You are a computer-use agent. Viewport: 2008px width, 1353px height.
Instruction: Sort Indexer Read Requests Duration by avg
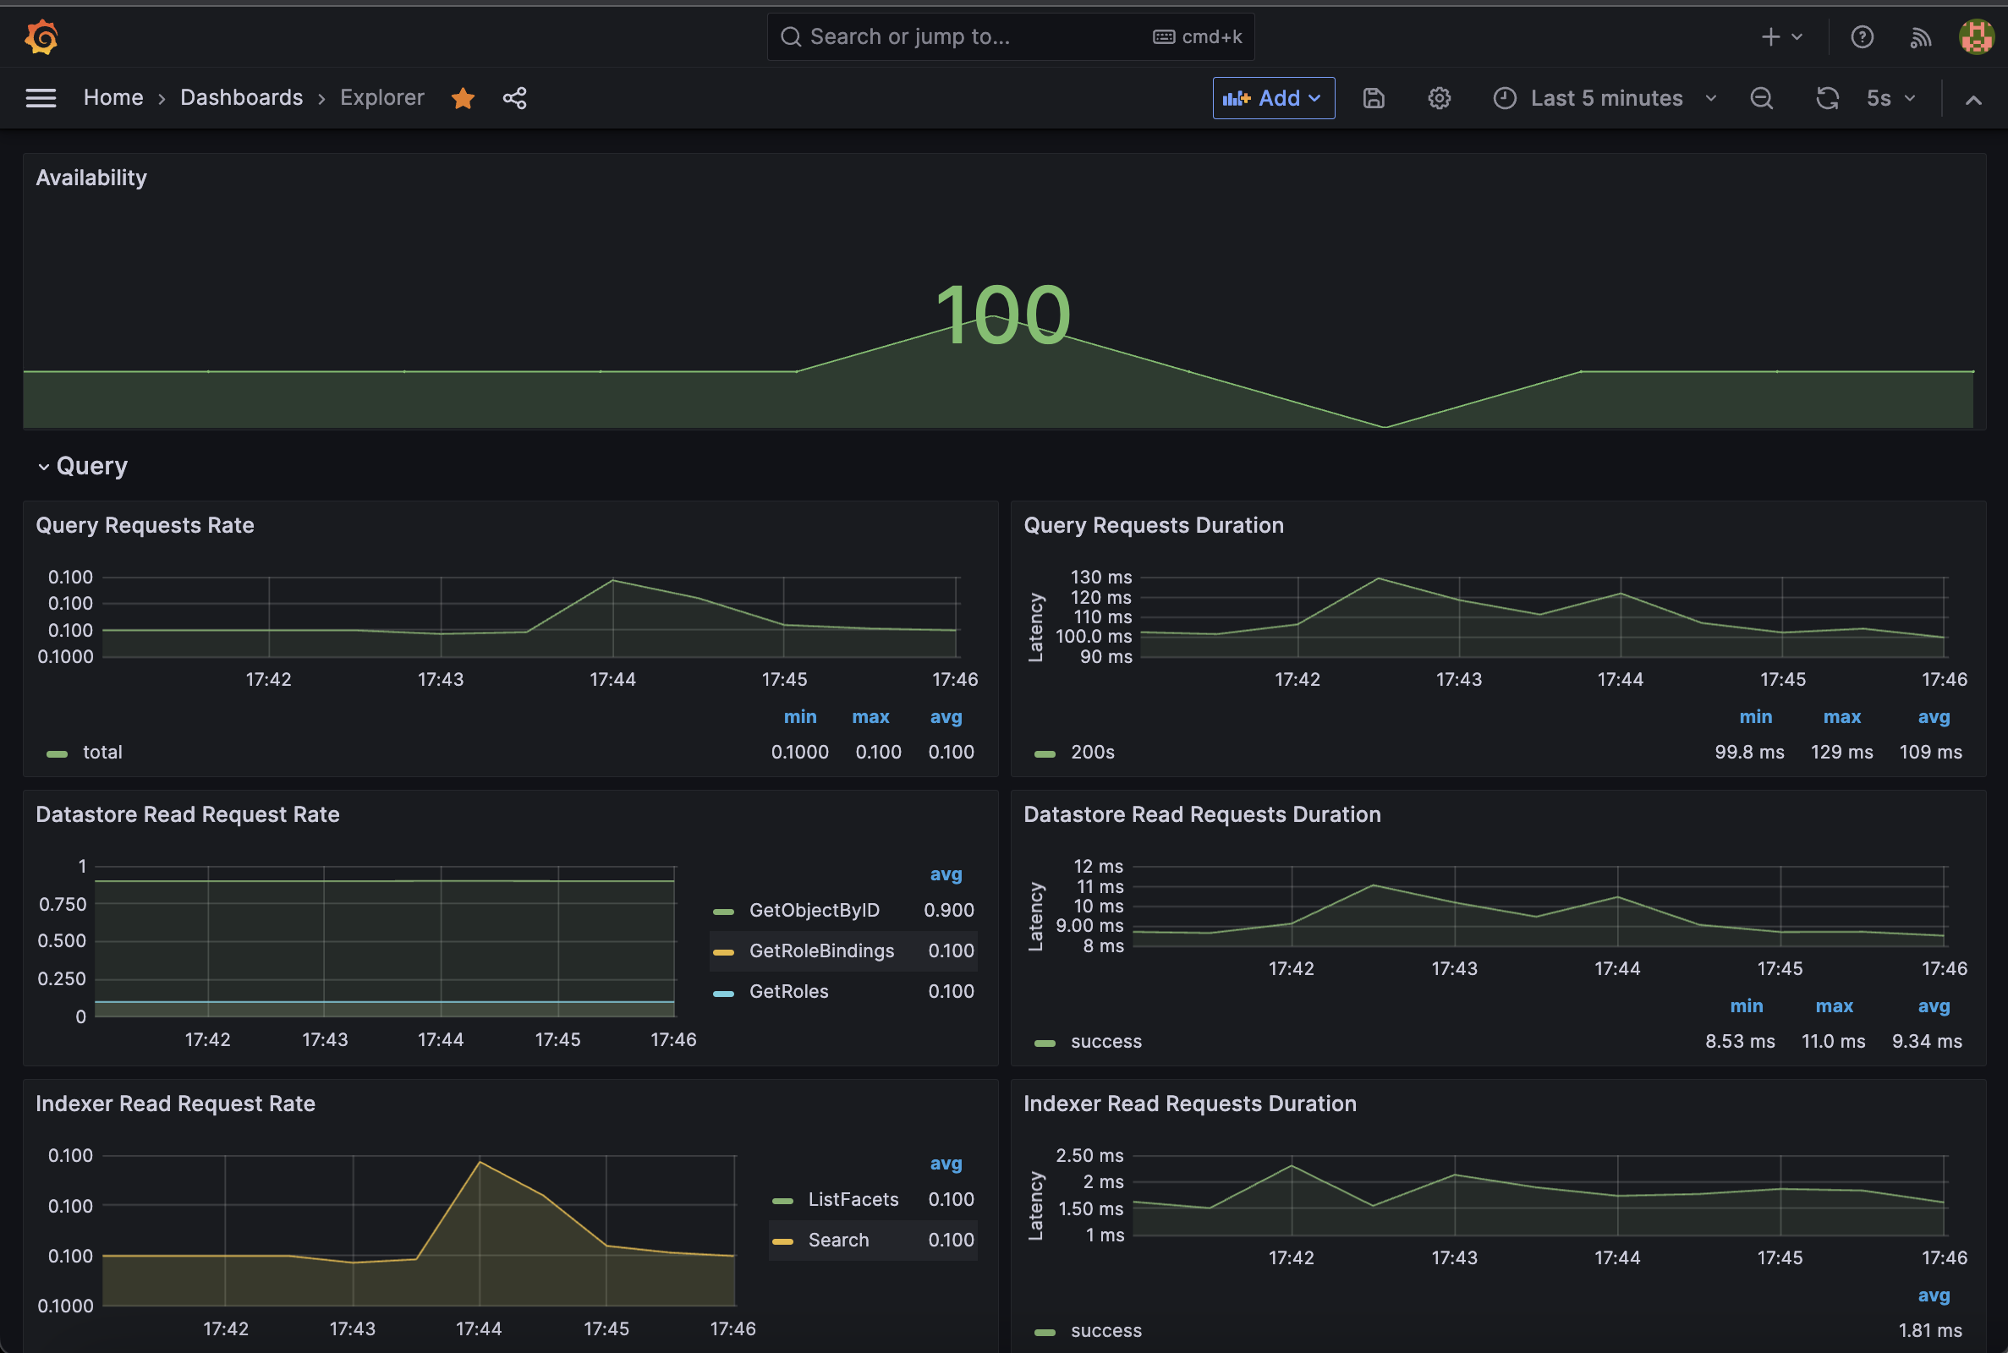(1933, 1295)
